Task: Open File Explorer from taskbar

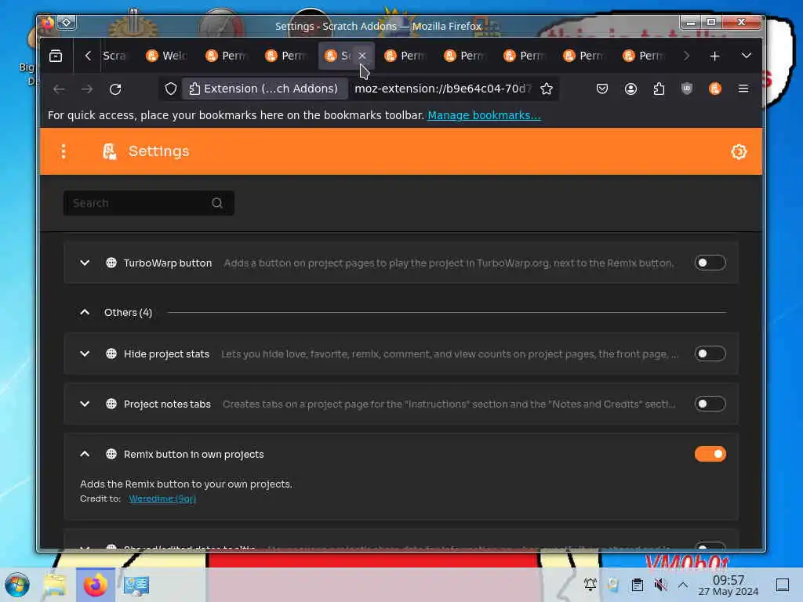Action: click(55, 585)
